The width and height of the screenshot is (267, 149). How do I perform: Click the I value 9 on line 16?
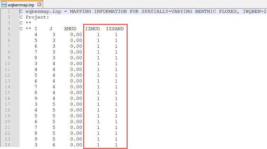36,99
